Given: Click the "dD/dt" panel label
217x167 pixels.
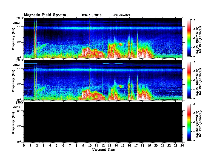Looking at the screenshot, I should coord(17,65).
